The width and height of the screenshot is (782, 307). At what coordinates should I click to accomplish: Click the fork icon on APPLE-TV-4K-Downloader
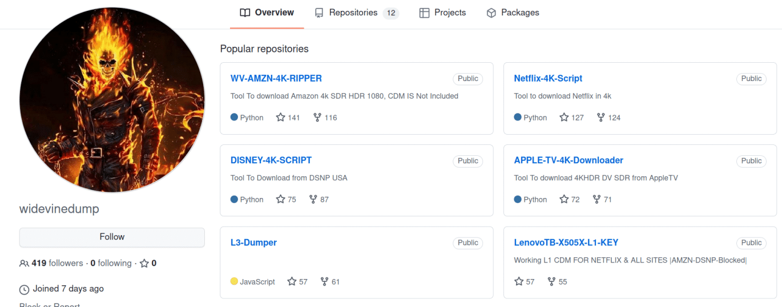coord(596,200)
